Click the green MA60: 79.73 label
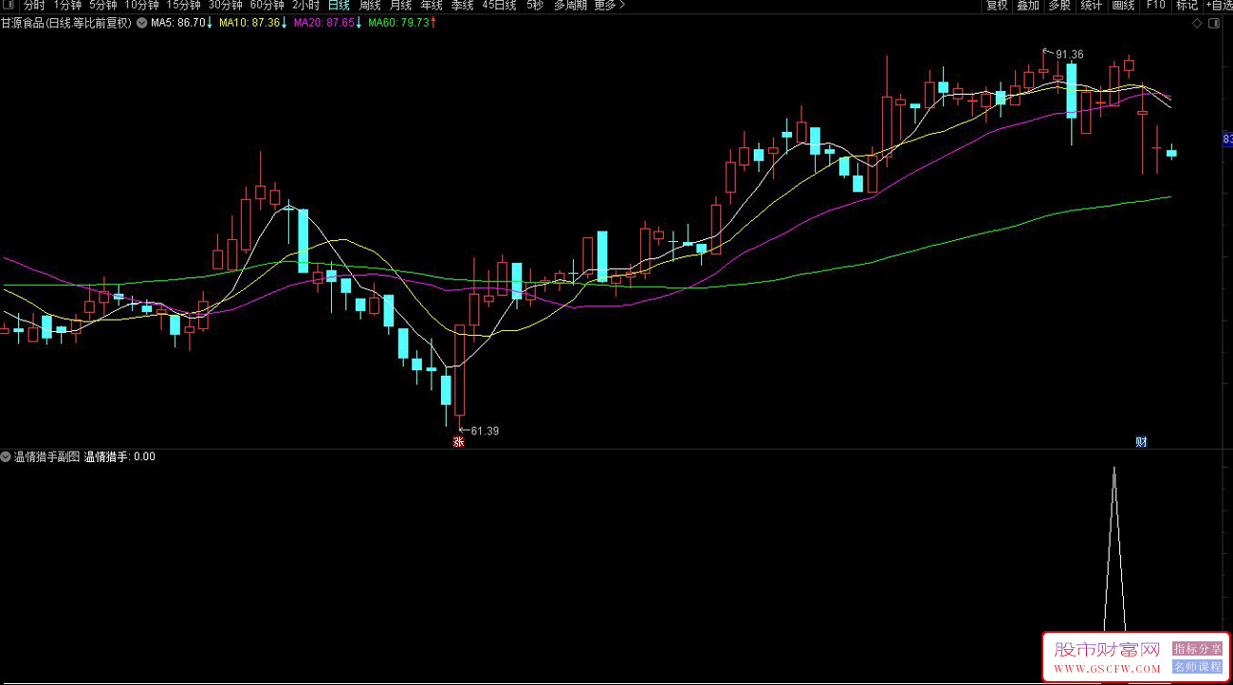The width and height of the screenshot is (1233, 685). click(x=399, y=23)
